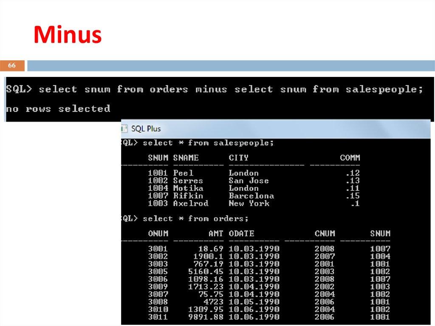435x326 pixels.
Task: Click the no rows selected output text
Action: pyautogui.click(x=56, y=109)
